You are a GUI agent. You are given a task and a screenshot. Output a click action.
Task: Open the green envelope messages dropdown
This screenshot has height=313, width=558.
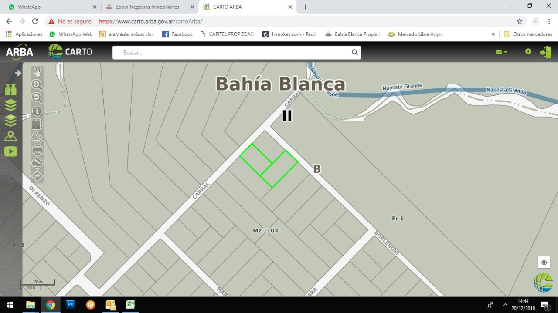pos(501,52)
